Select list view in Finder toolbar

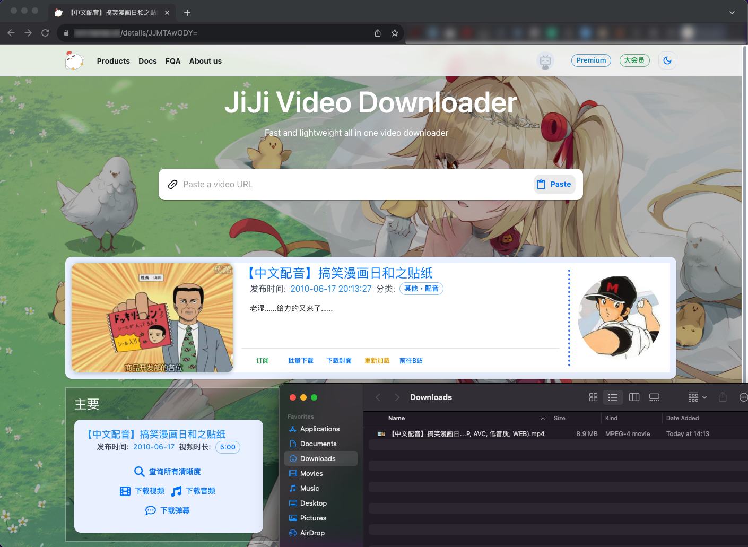pyautogui.click(x=613, y=397)
